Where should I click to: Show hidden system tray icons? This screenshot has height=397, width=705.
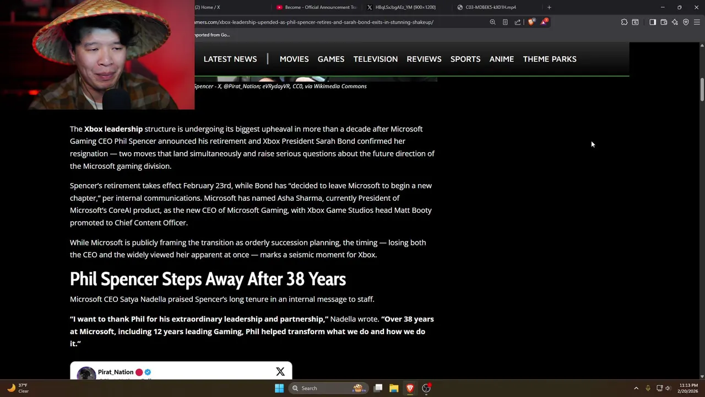tap(636, 388)
